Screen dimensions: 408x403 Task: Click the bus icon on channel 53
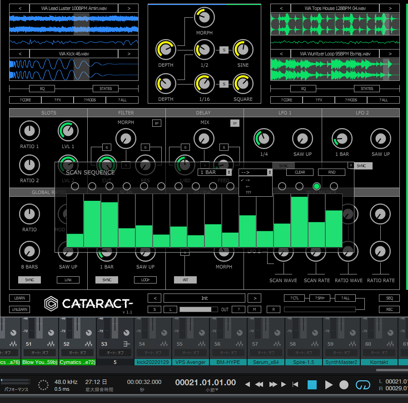pyautogui.click(x=126, y=344)
